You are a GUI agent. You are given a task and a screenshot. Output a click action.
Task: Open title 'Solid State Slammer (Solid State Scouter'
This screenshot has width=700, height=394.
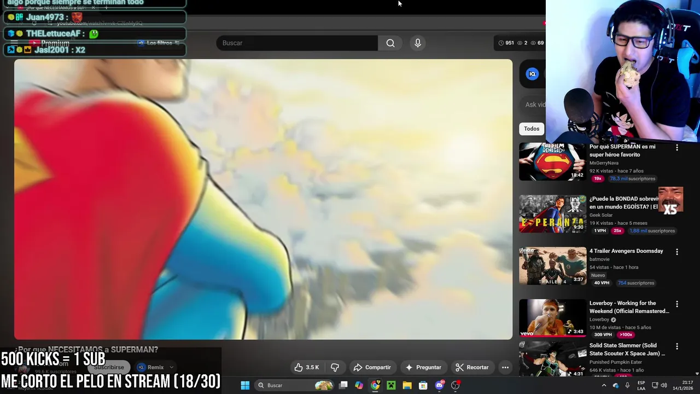pyautogui.click(x=627, y=350)
